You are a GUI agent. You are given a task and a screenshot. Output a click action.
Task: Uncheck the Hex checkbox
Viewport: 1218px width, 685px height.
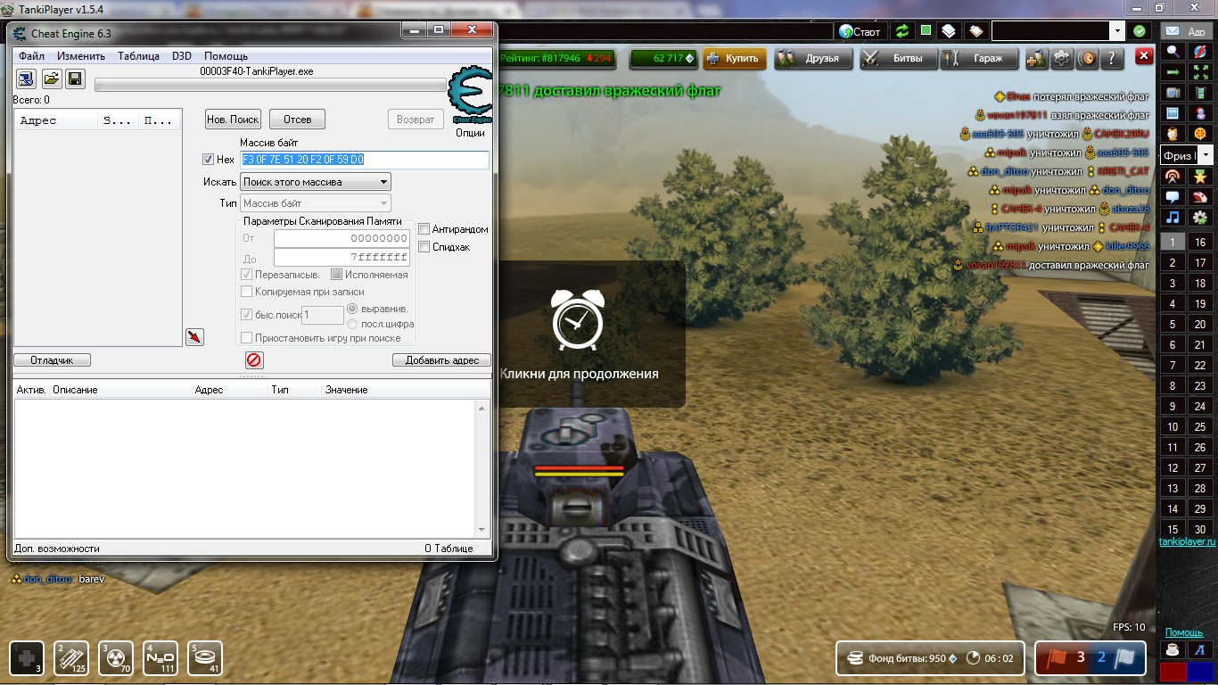(x=209, y=160)
